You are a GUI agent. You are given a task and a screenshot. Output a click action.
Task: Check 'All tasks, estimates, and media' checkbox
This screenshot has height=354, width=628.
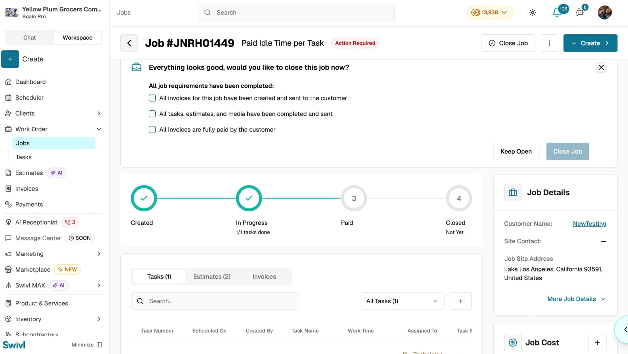(152, 114)
